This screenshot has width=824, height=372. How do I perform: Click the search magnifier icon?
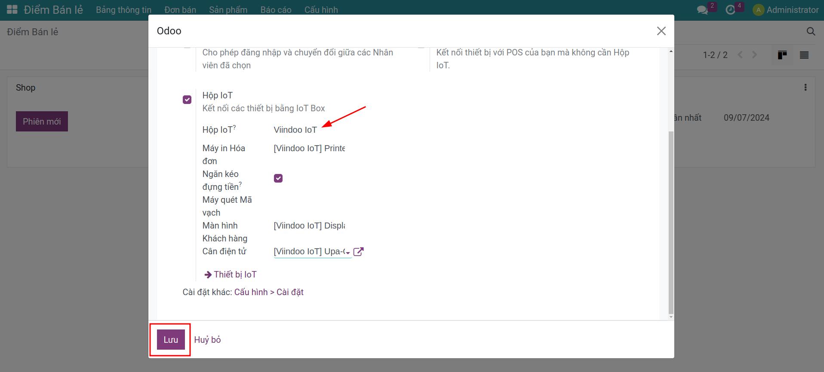pyautogui.click(x=811, y=32)
